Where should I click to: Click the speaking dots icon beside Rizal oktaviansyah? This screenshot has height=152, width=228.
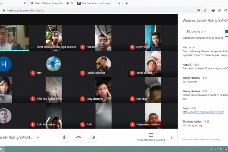[33, 47]
